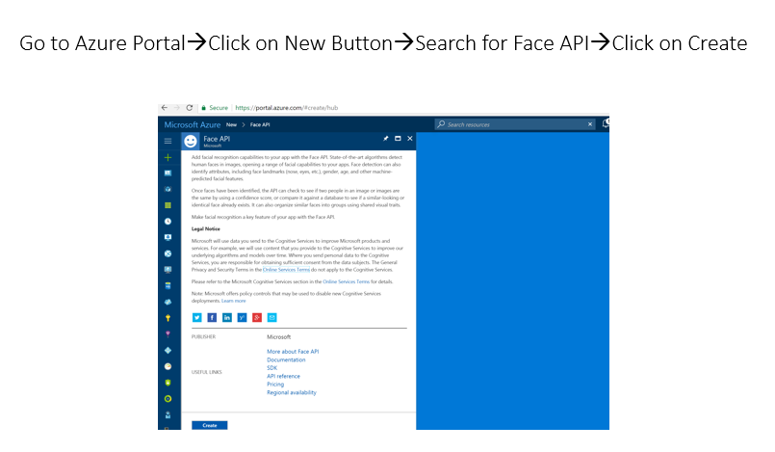The image size is (775, 452).
Task: Share Face API on LinkedIn
Action: [x=227, y=317]
